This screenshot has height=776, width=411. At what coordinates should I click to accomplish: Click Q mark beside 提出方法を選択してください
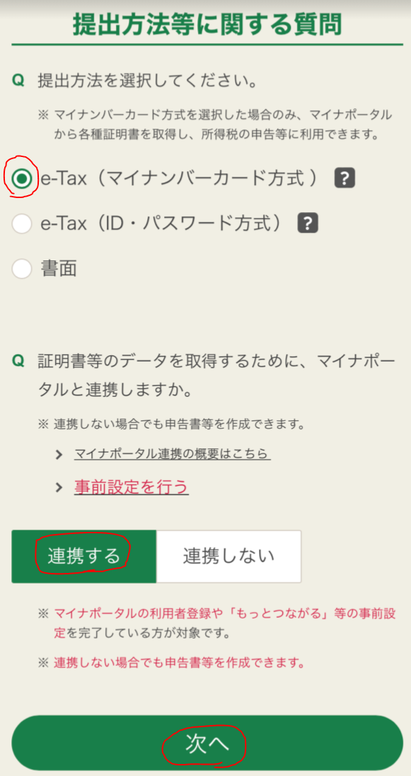tap(18, 81)
